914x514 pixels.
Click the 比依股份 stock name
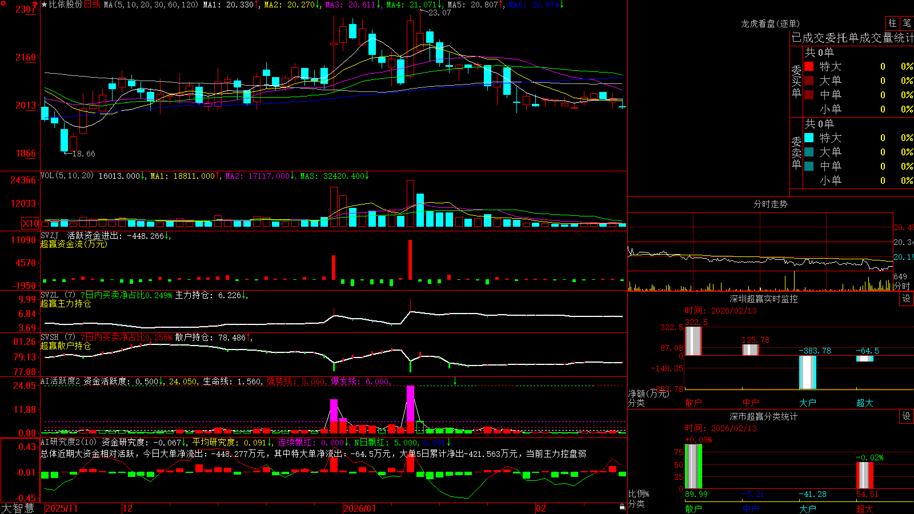click(x=66, y=5)
